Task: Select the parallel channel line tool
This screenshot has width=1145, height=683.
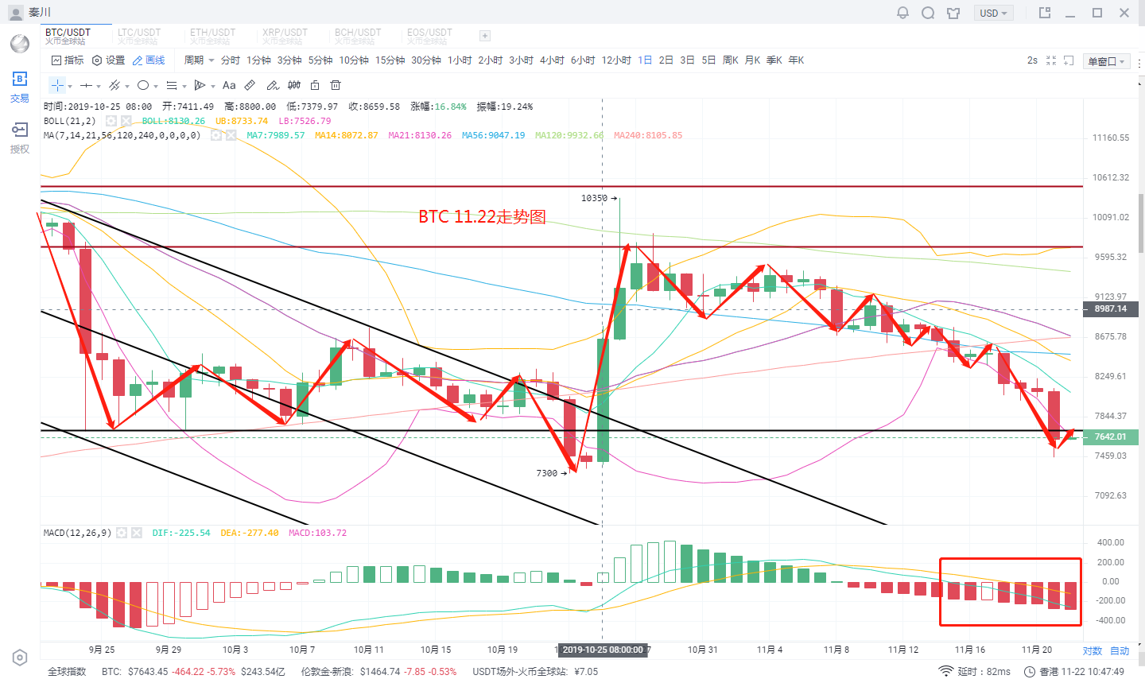Action: click(x=114, y=85)
